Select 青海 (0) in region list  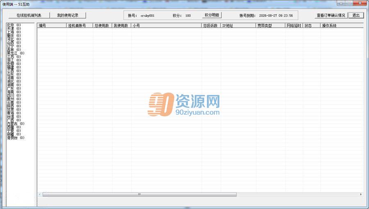(x=14, y=113)
